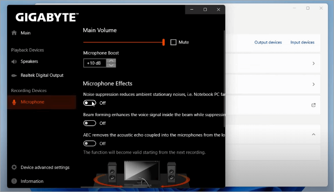This screenshot has width=334, height=192.
Task: Enable the Noise suppression toggle
Action: point(90,103)
